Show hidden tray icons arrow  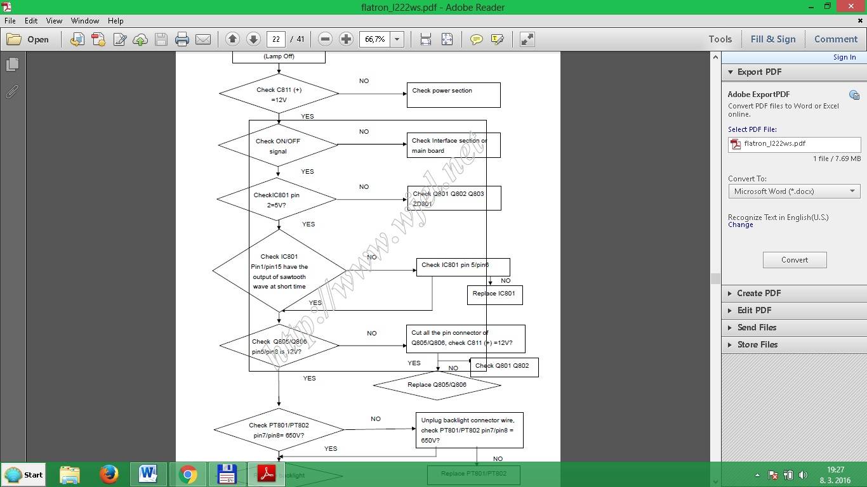(757, 474)
